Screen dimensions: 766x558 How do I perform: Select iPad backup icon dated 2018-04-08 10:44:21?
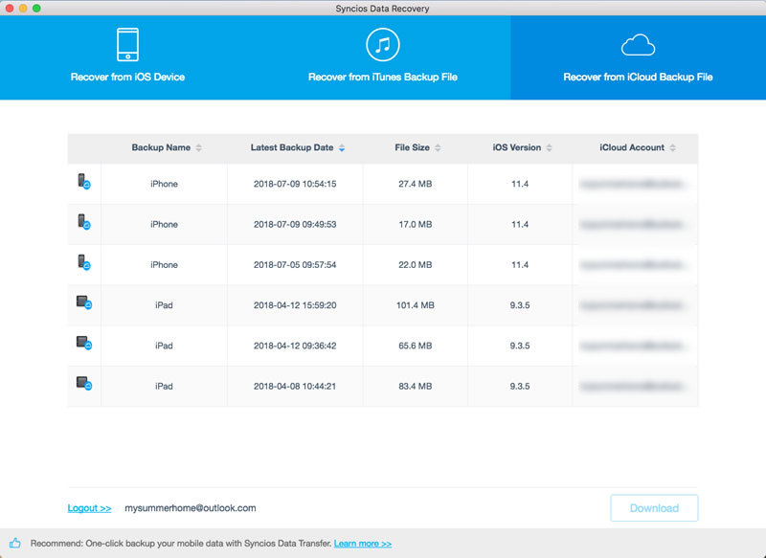pyautogui.click(x=84, y=384)
